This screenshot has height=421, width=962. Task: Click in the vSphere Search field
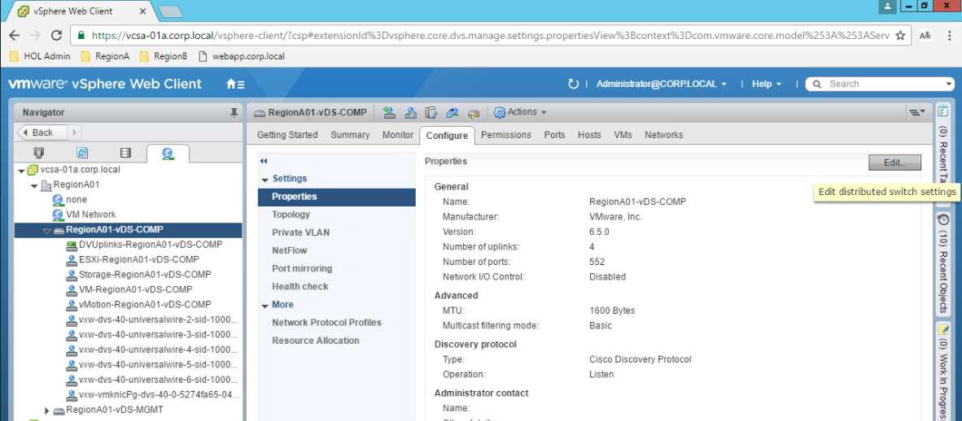tap(881, 84)
